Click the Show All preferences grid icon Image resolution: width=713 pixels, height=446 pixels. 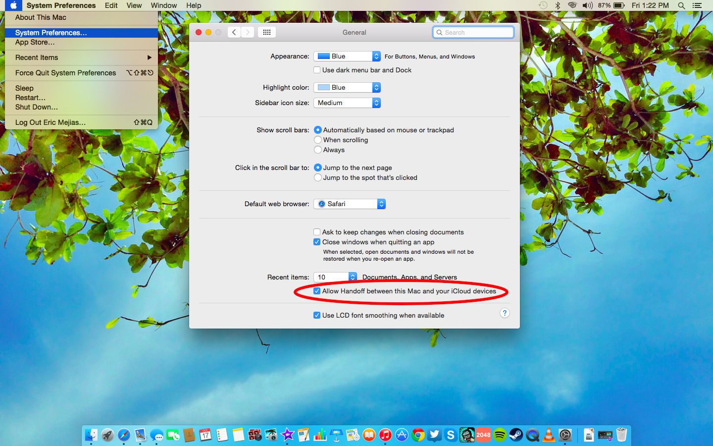[x=266, y=32]
